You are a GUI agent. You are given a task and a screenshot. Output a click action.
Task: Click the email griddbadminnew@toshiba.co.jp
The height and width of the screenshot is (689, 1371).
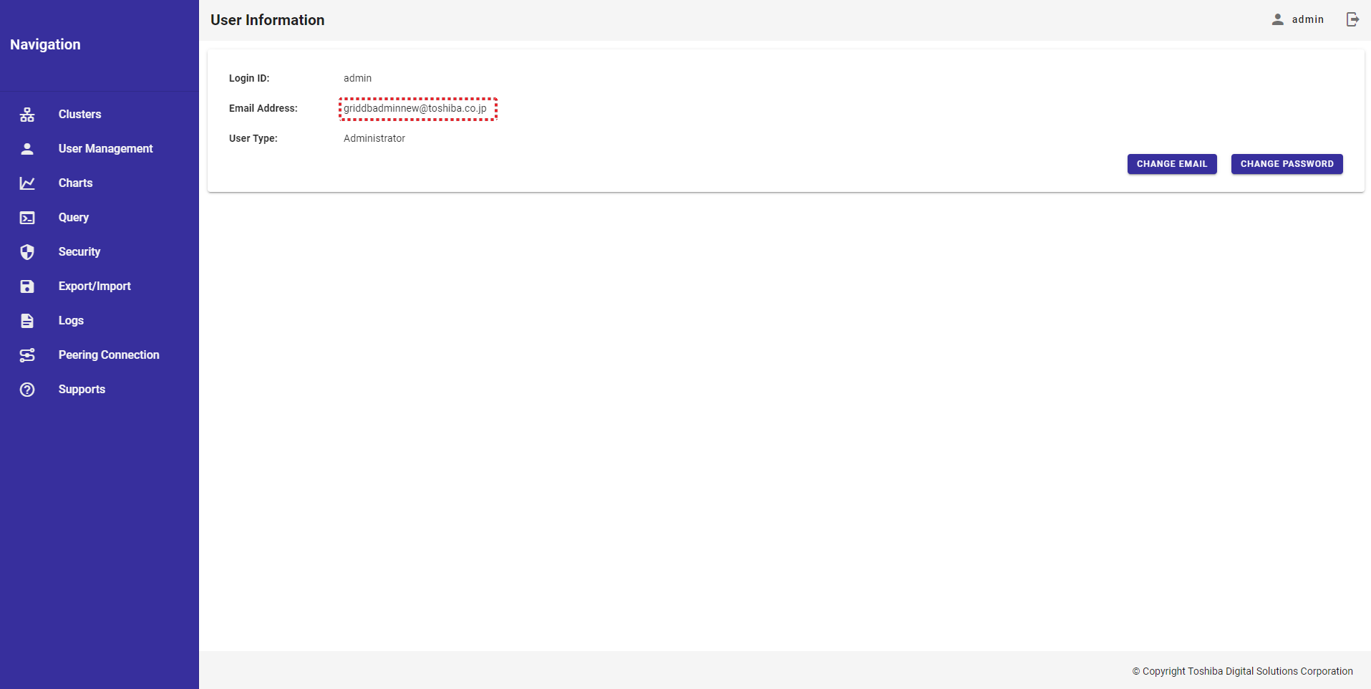tap(415, 108)
